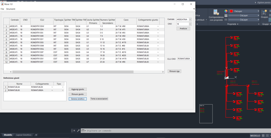Click EST cell in row ROMDITR13ST
271x138 pixels.
[58, 62]
